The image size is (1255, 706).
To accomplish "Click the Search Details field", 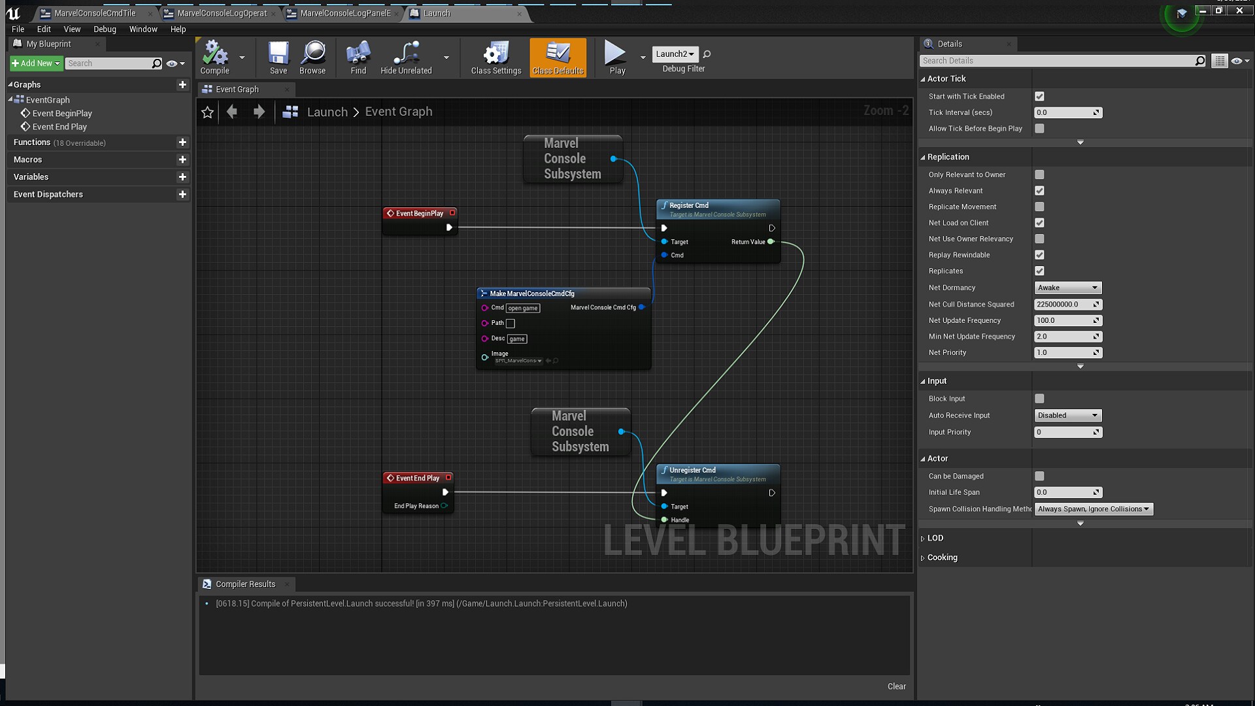I will click(1059, 60).
